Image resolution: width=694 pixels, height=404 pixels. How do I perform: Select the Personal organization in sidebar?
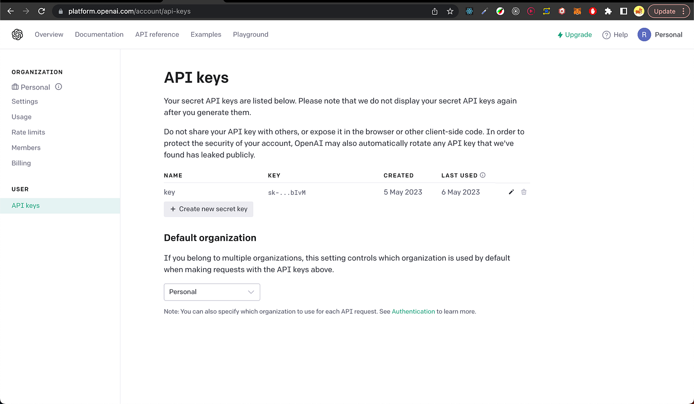(31, 87)
